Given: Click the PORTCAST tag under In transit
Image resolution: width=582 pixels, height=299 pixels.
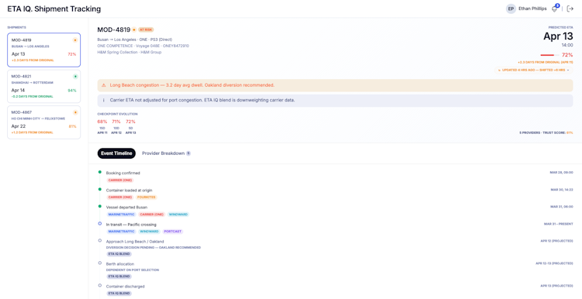Looking at the screenshot, I should point(173,232).
